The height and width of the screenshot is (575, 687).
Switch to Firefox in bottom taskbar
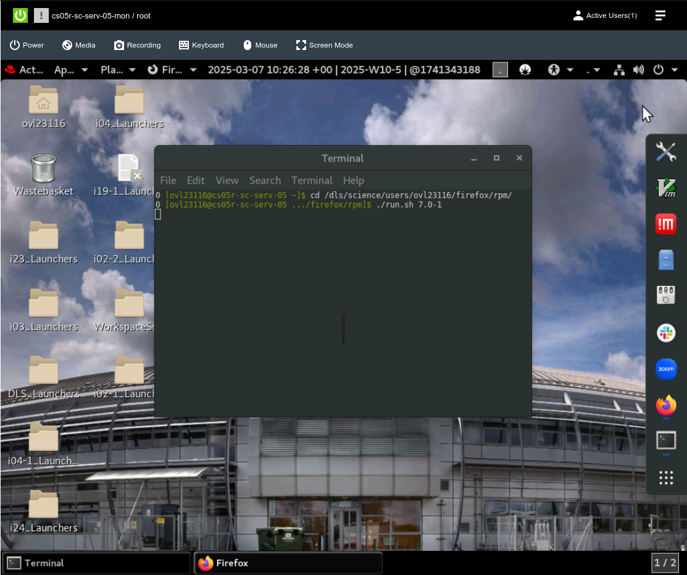[x=288, y=563]
